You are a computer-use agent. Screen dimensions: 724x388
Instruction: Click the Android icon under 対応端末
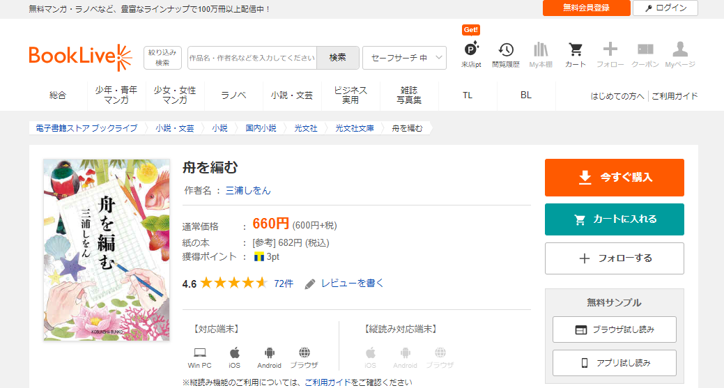coord(269,353)
